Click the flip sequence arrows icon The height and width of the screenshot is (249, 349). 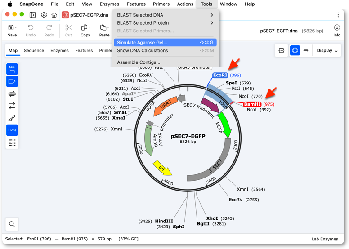(x=12, y=106)
